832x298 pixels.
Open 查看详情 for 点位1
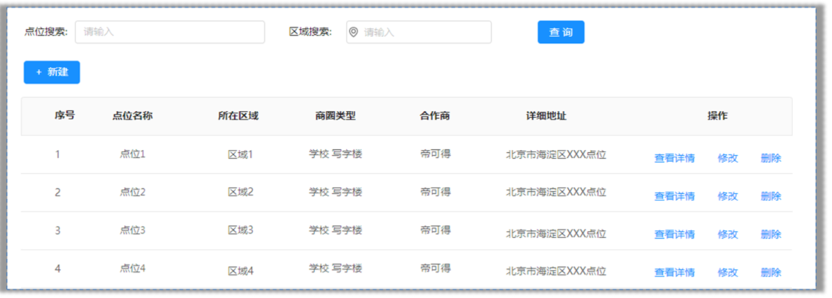coord(675,158)
